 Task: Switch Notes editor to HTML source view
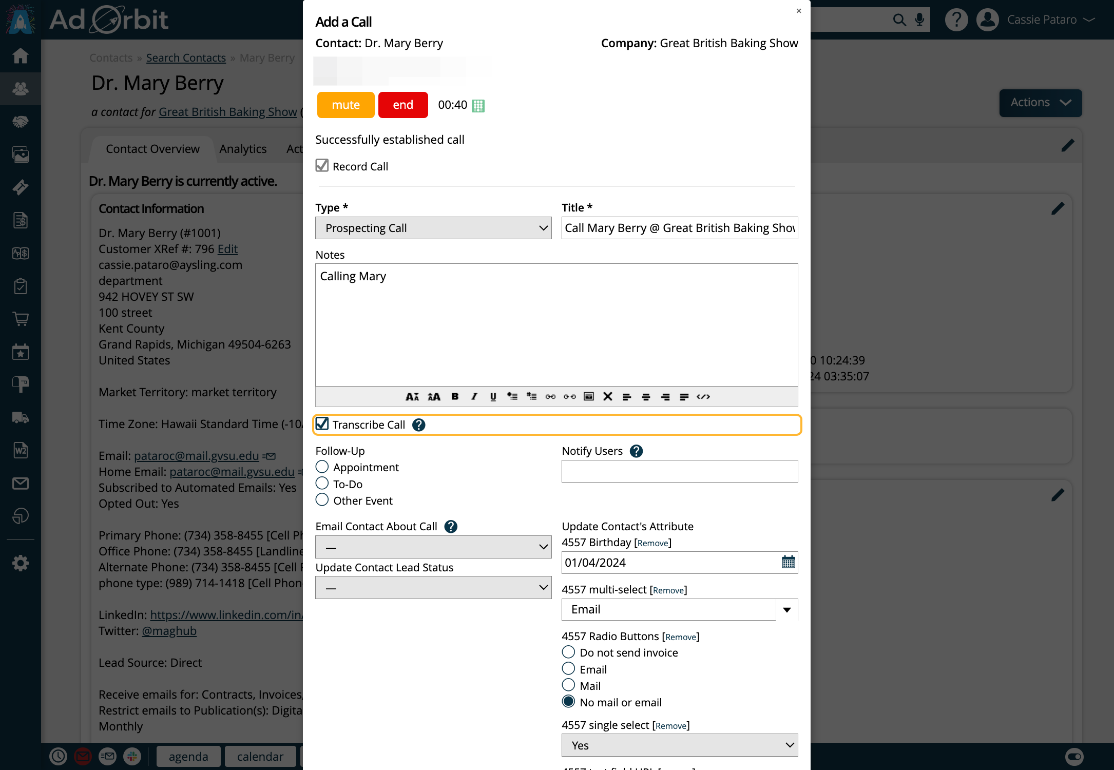[x=703, y=397]
